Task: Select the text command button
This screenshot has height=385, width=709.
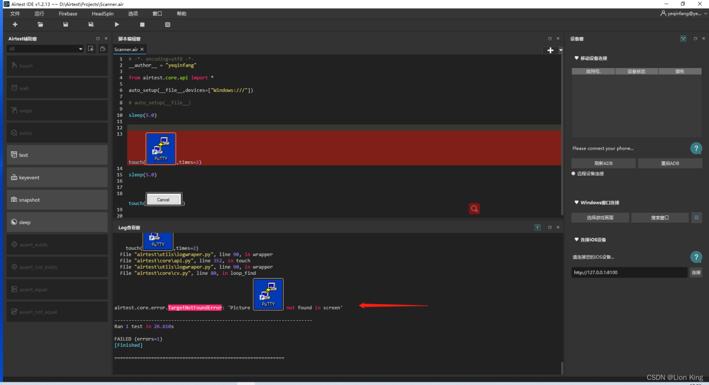Action: coord(57,155)
